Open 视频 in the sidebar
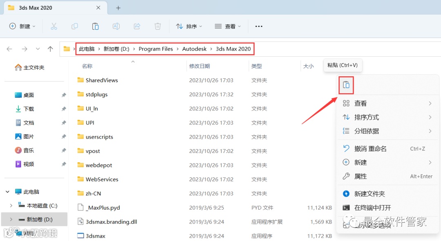 click(x=24, y=164)
